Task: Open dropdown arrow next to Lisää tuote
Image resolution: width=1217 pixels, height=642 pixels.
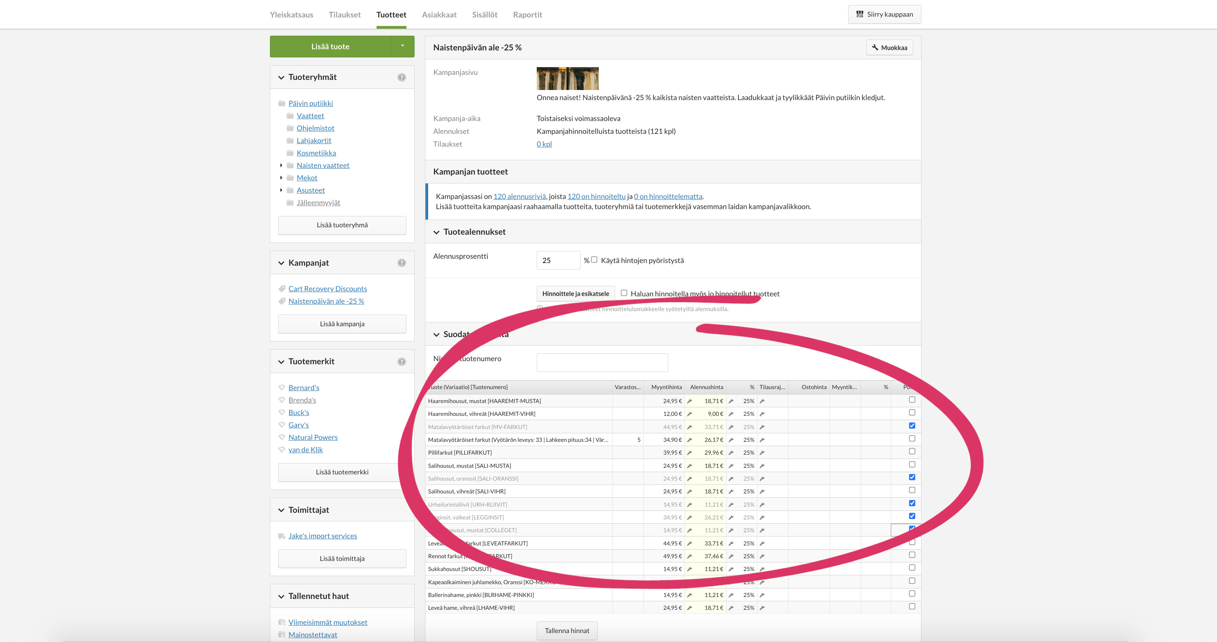Action: tap(403, 46)
